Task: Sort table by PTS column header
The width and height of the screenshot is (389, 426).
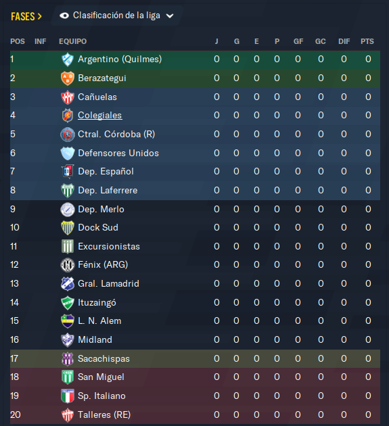Action: pyautogui.click(x=367, y=41)
